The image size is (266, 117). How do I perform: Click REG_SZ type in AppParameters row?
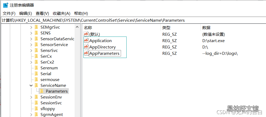click(x=170, y=53)
